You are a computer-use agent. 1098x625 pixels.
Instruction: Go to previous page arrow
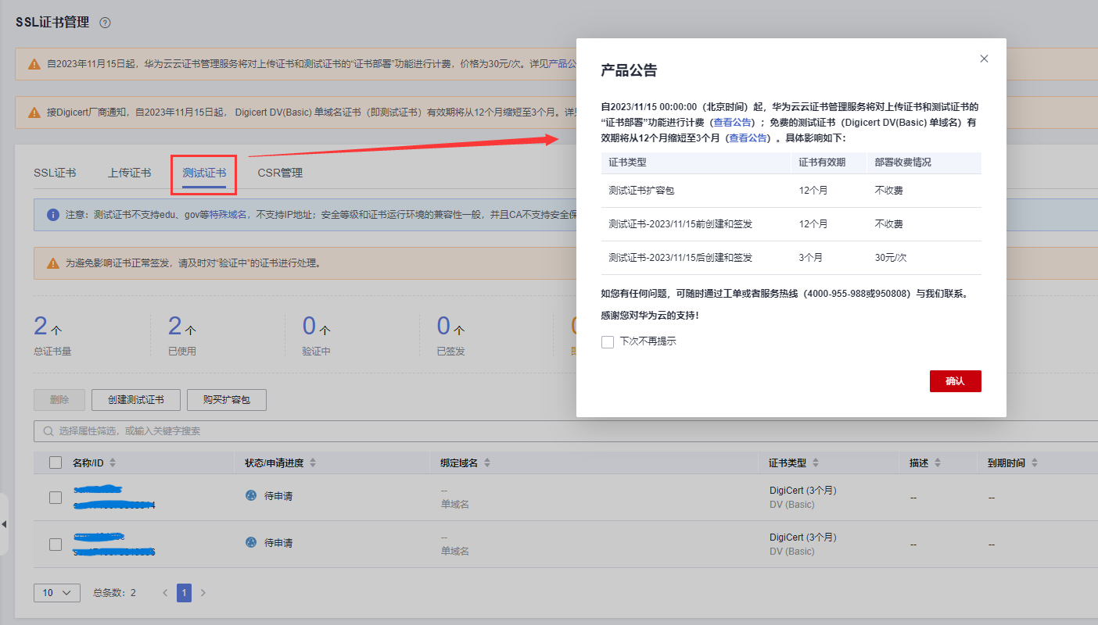point(165,593)
